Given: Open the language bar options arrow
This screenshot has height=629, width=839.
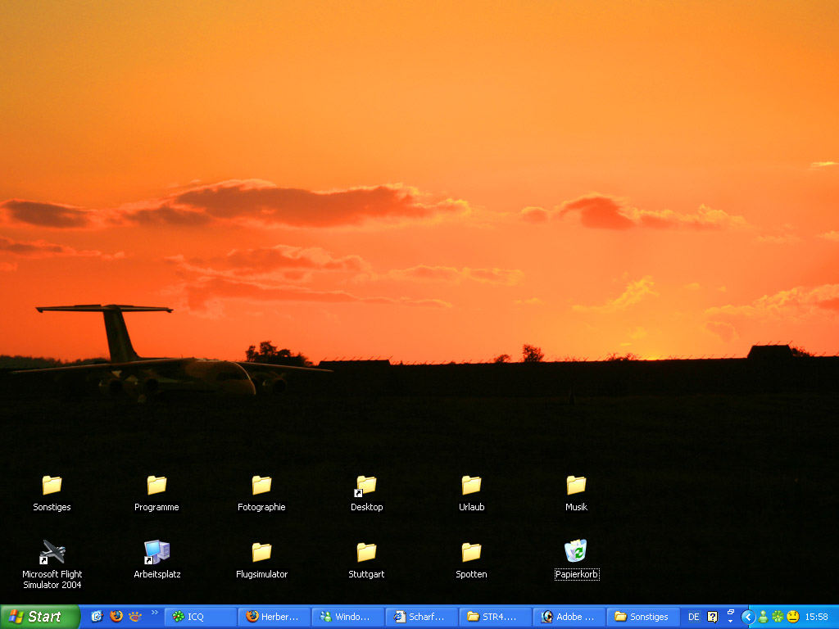Looking at the screenshot, I should click(x=730, y=622).
